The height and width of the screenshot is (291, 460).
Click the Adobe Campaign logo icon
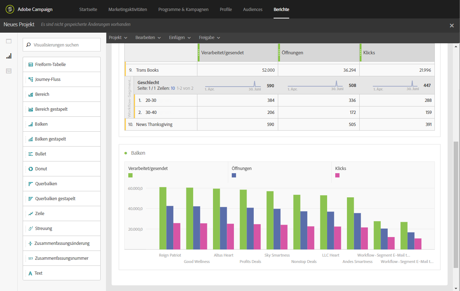coord(10,9)
